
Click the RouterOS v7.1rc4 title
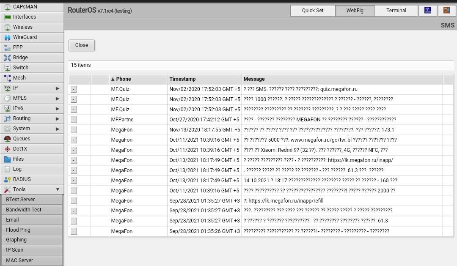tap(100, 11)
